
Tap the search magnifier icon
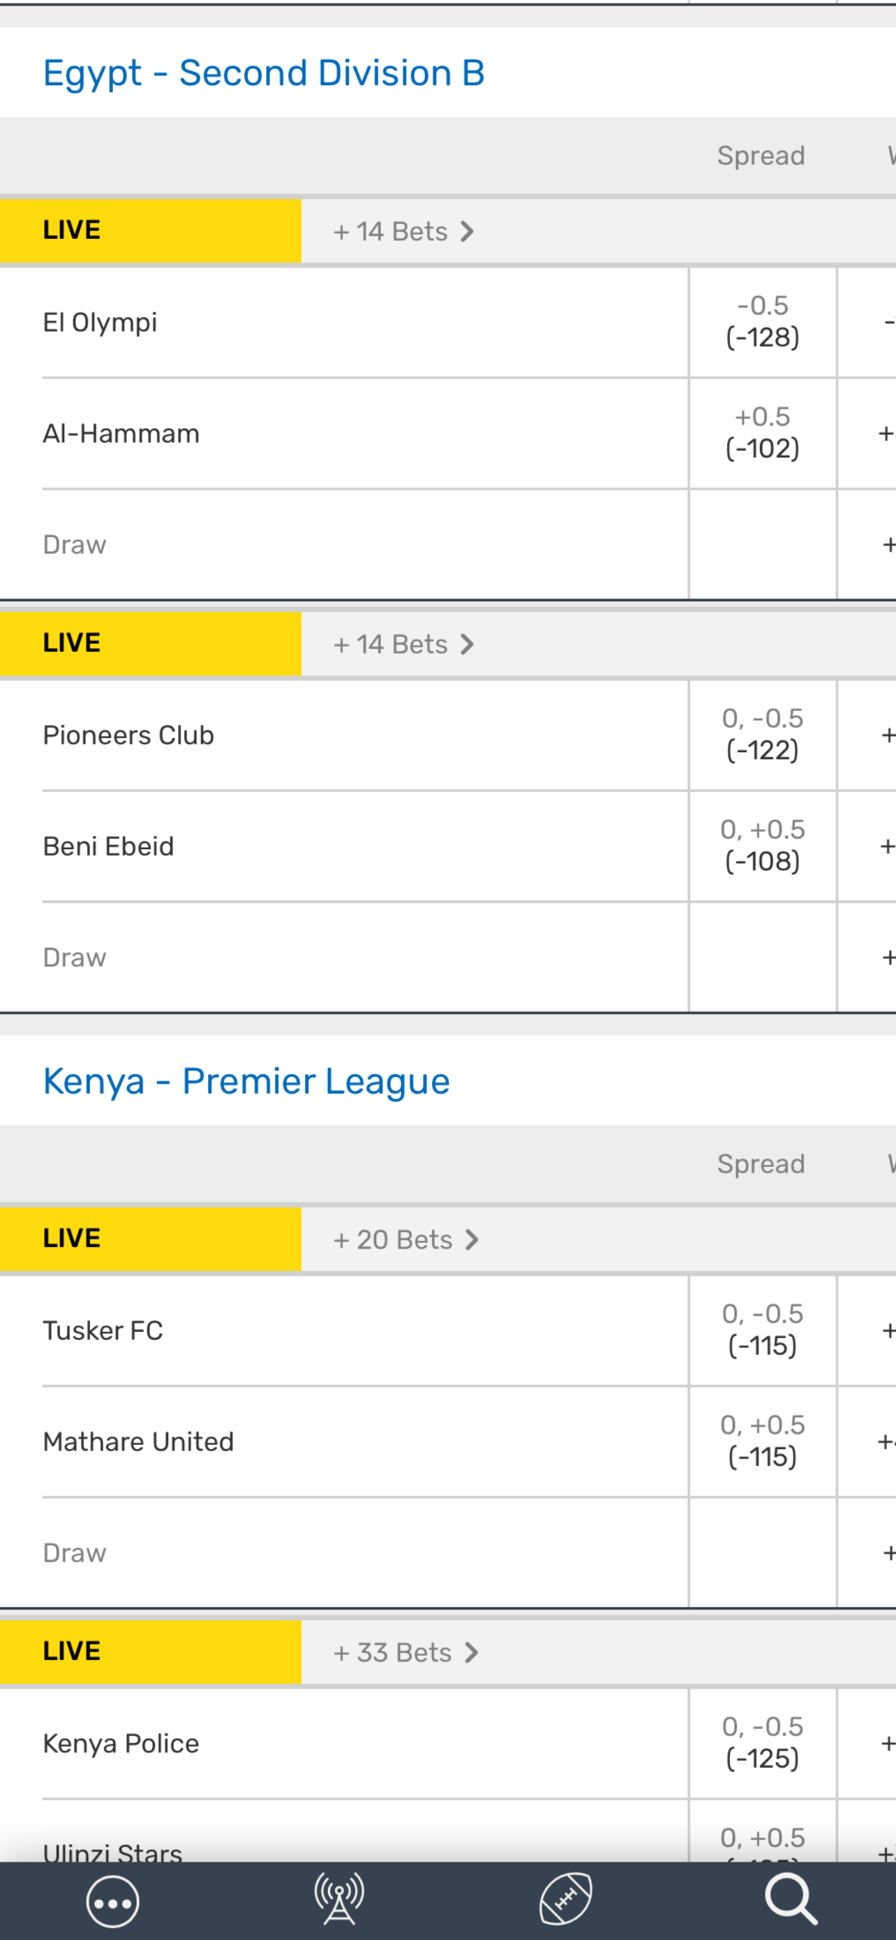tap(790, 1899)
